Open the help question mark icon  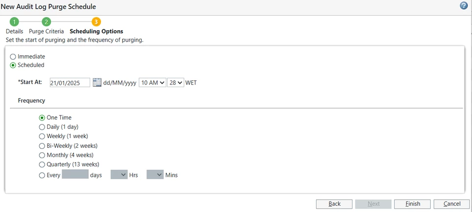pyautogui.click(x=464, y=5)
